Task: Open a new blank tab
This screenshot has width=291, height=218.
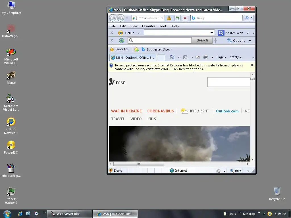Action: [161, 58]
